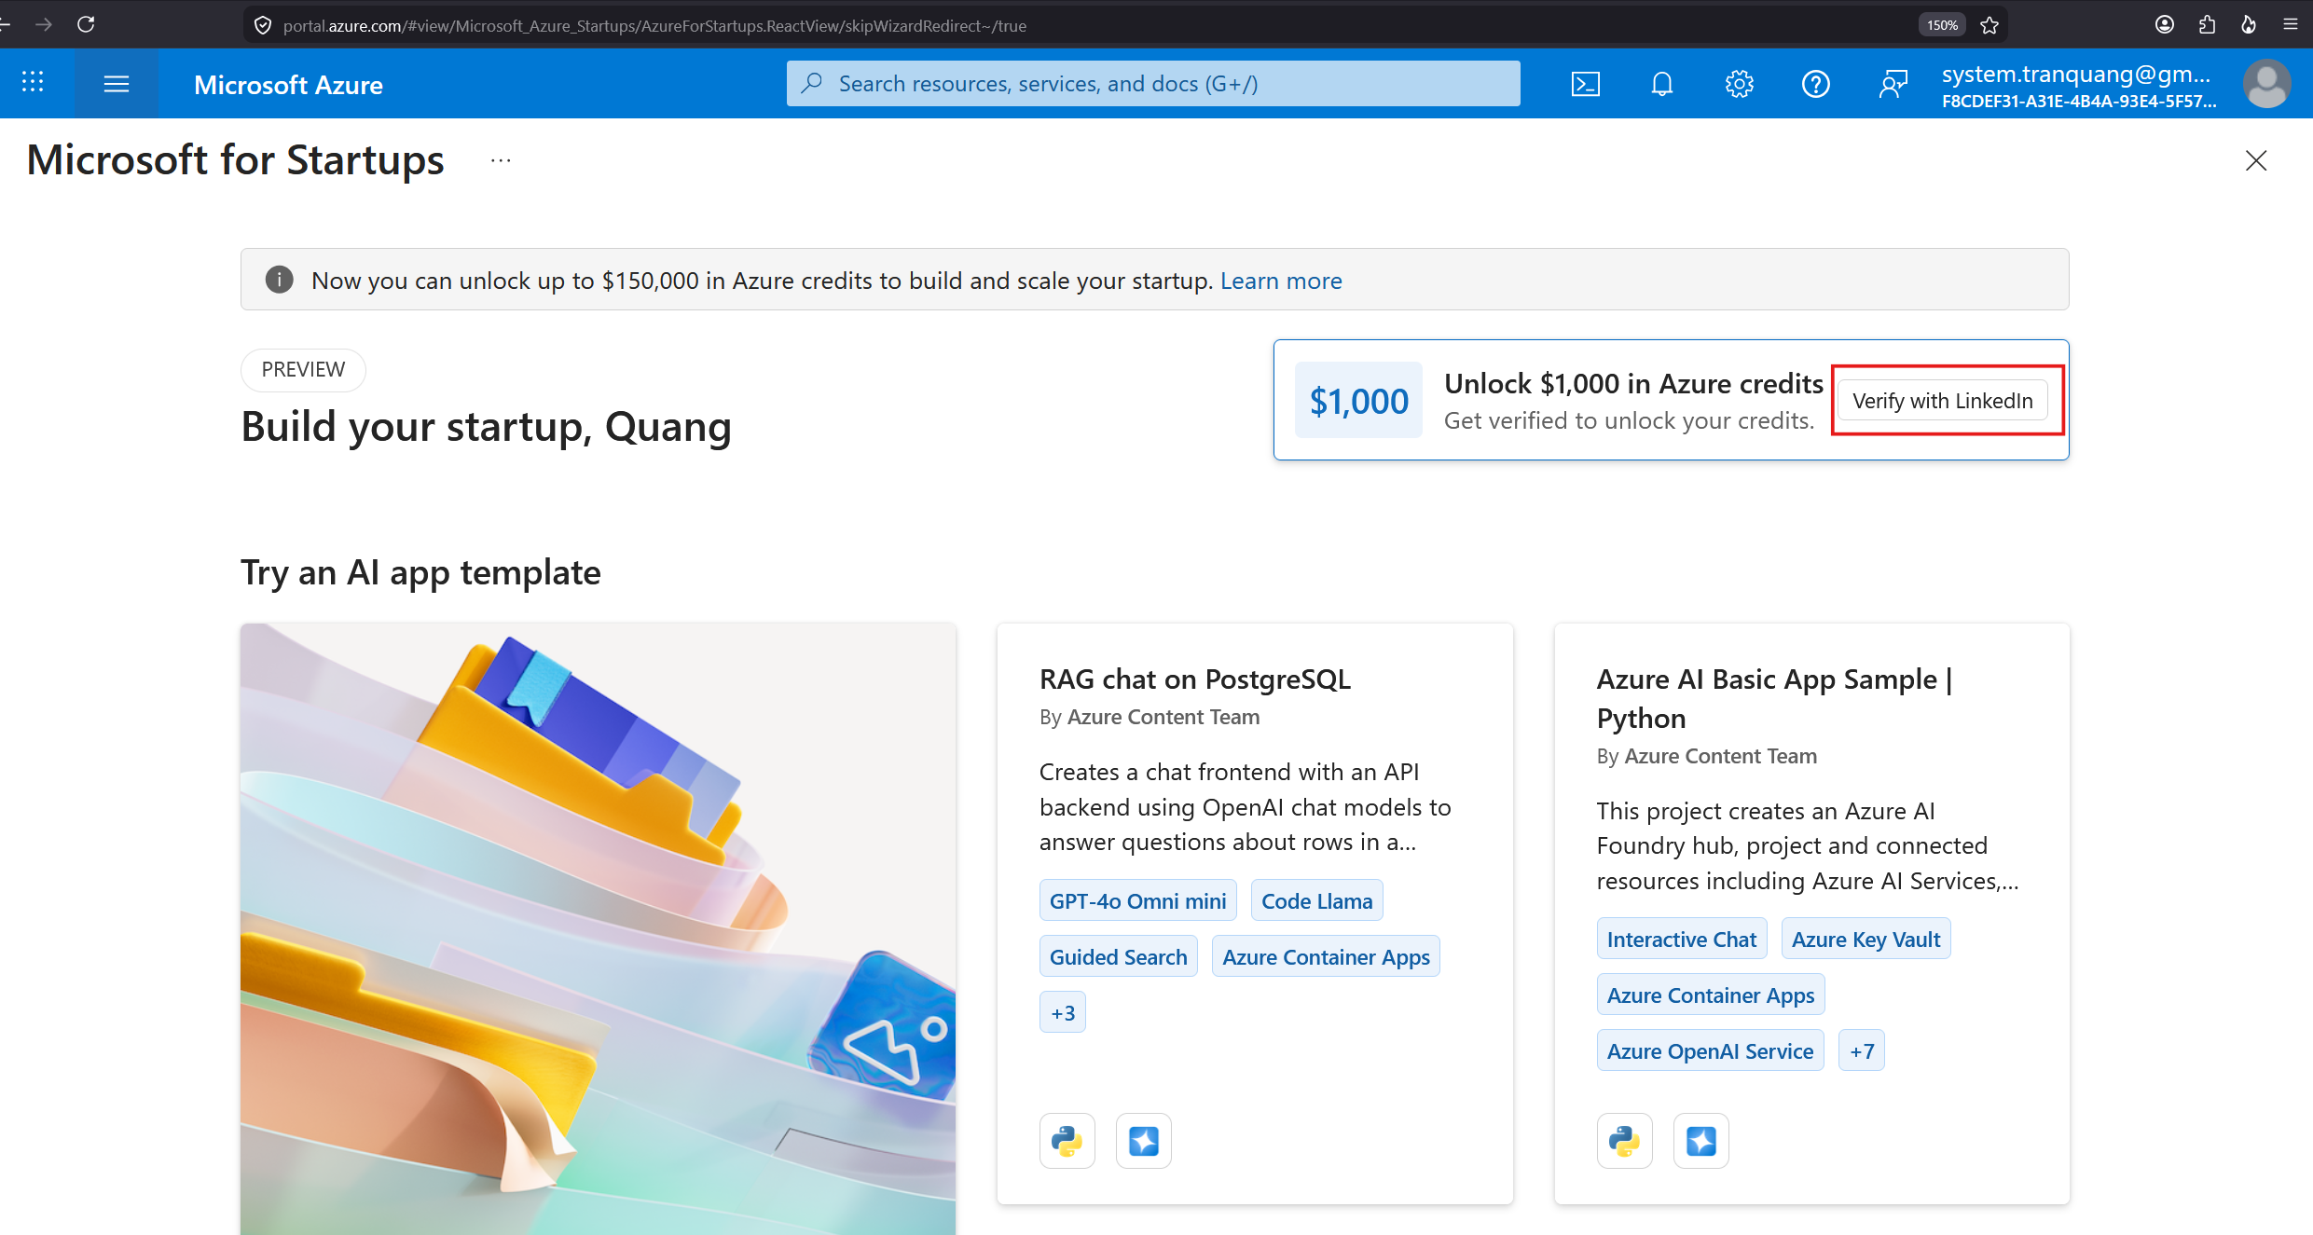
Task: Open the Support and help question icon
Action: (1815, 84)
